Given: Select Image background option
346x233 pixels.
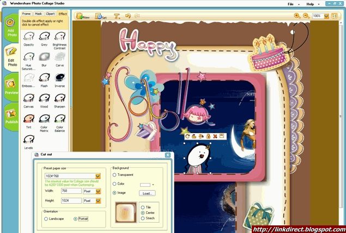Looking at the screenshot, I should [114, 193].
